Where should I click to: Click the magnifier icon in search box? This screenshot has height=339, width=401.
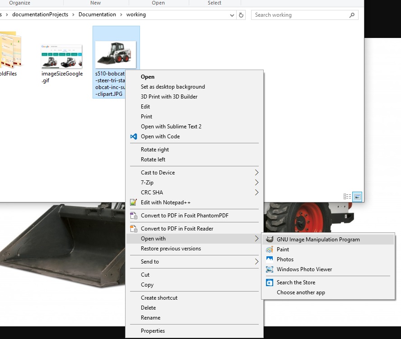point(352,15)
